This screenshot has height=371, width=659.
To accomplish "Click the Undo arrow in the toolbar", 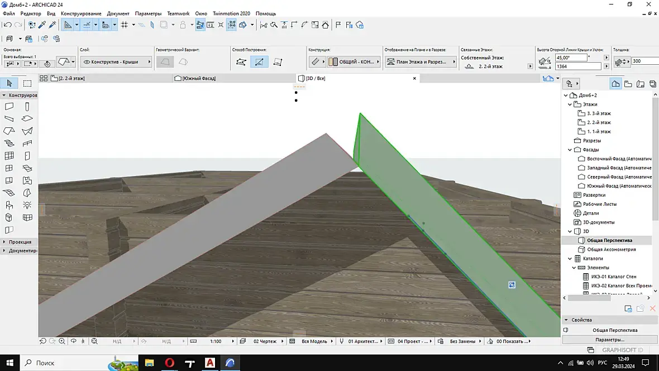I will (7, 25).
